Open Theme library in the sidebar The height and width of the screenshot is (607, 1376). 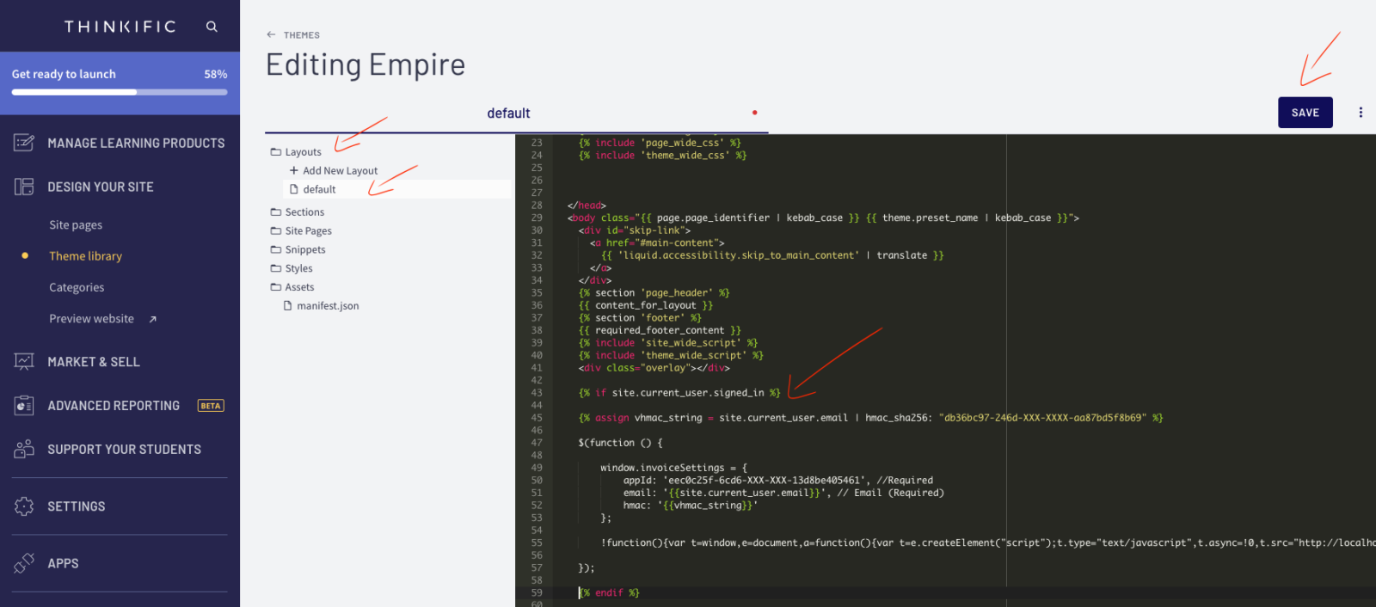85,256
